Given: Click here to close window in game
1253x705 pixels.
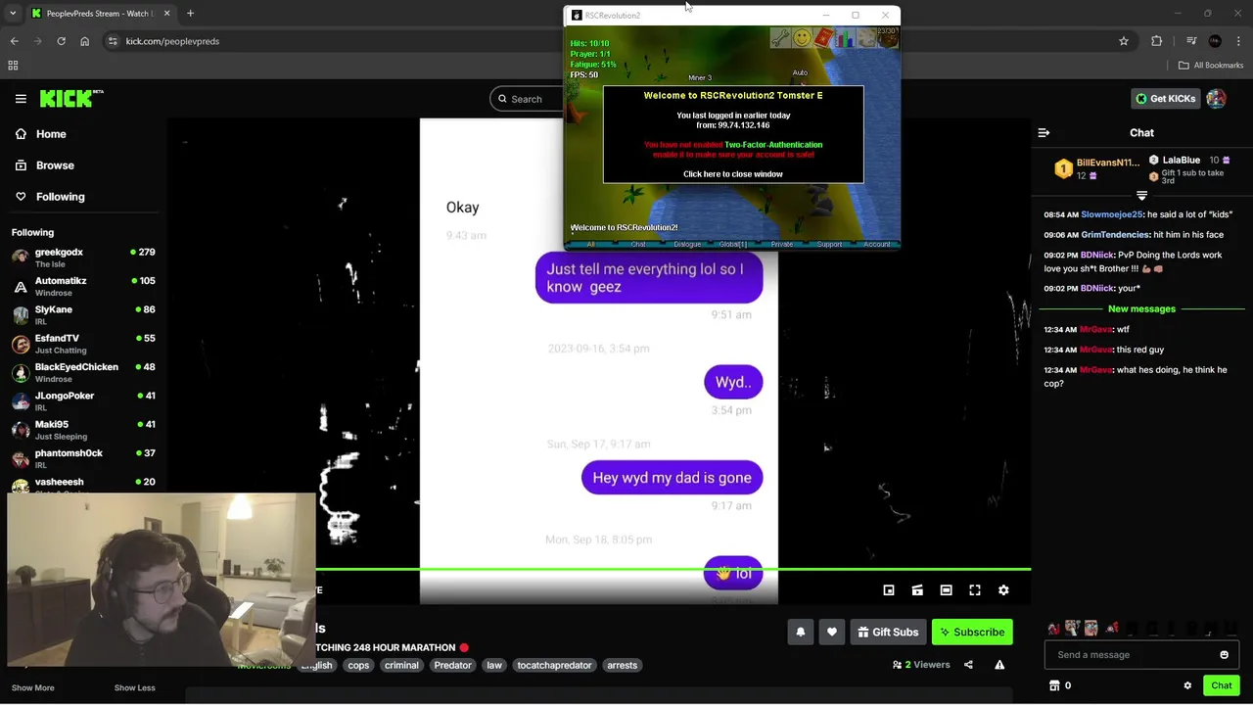Looking at the screenshot, I should [733, 174].
